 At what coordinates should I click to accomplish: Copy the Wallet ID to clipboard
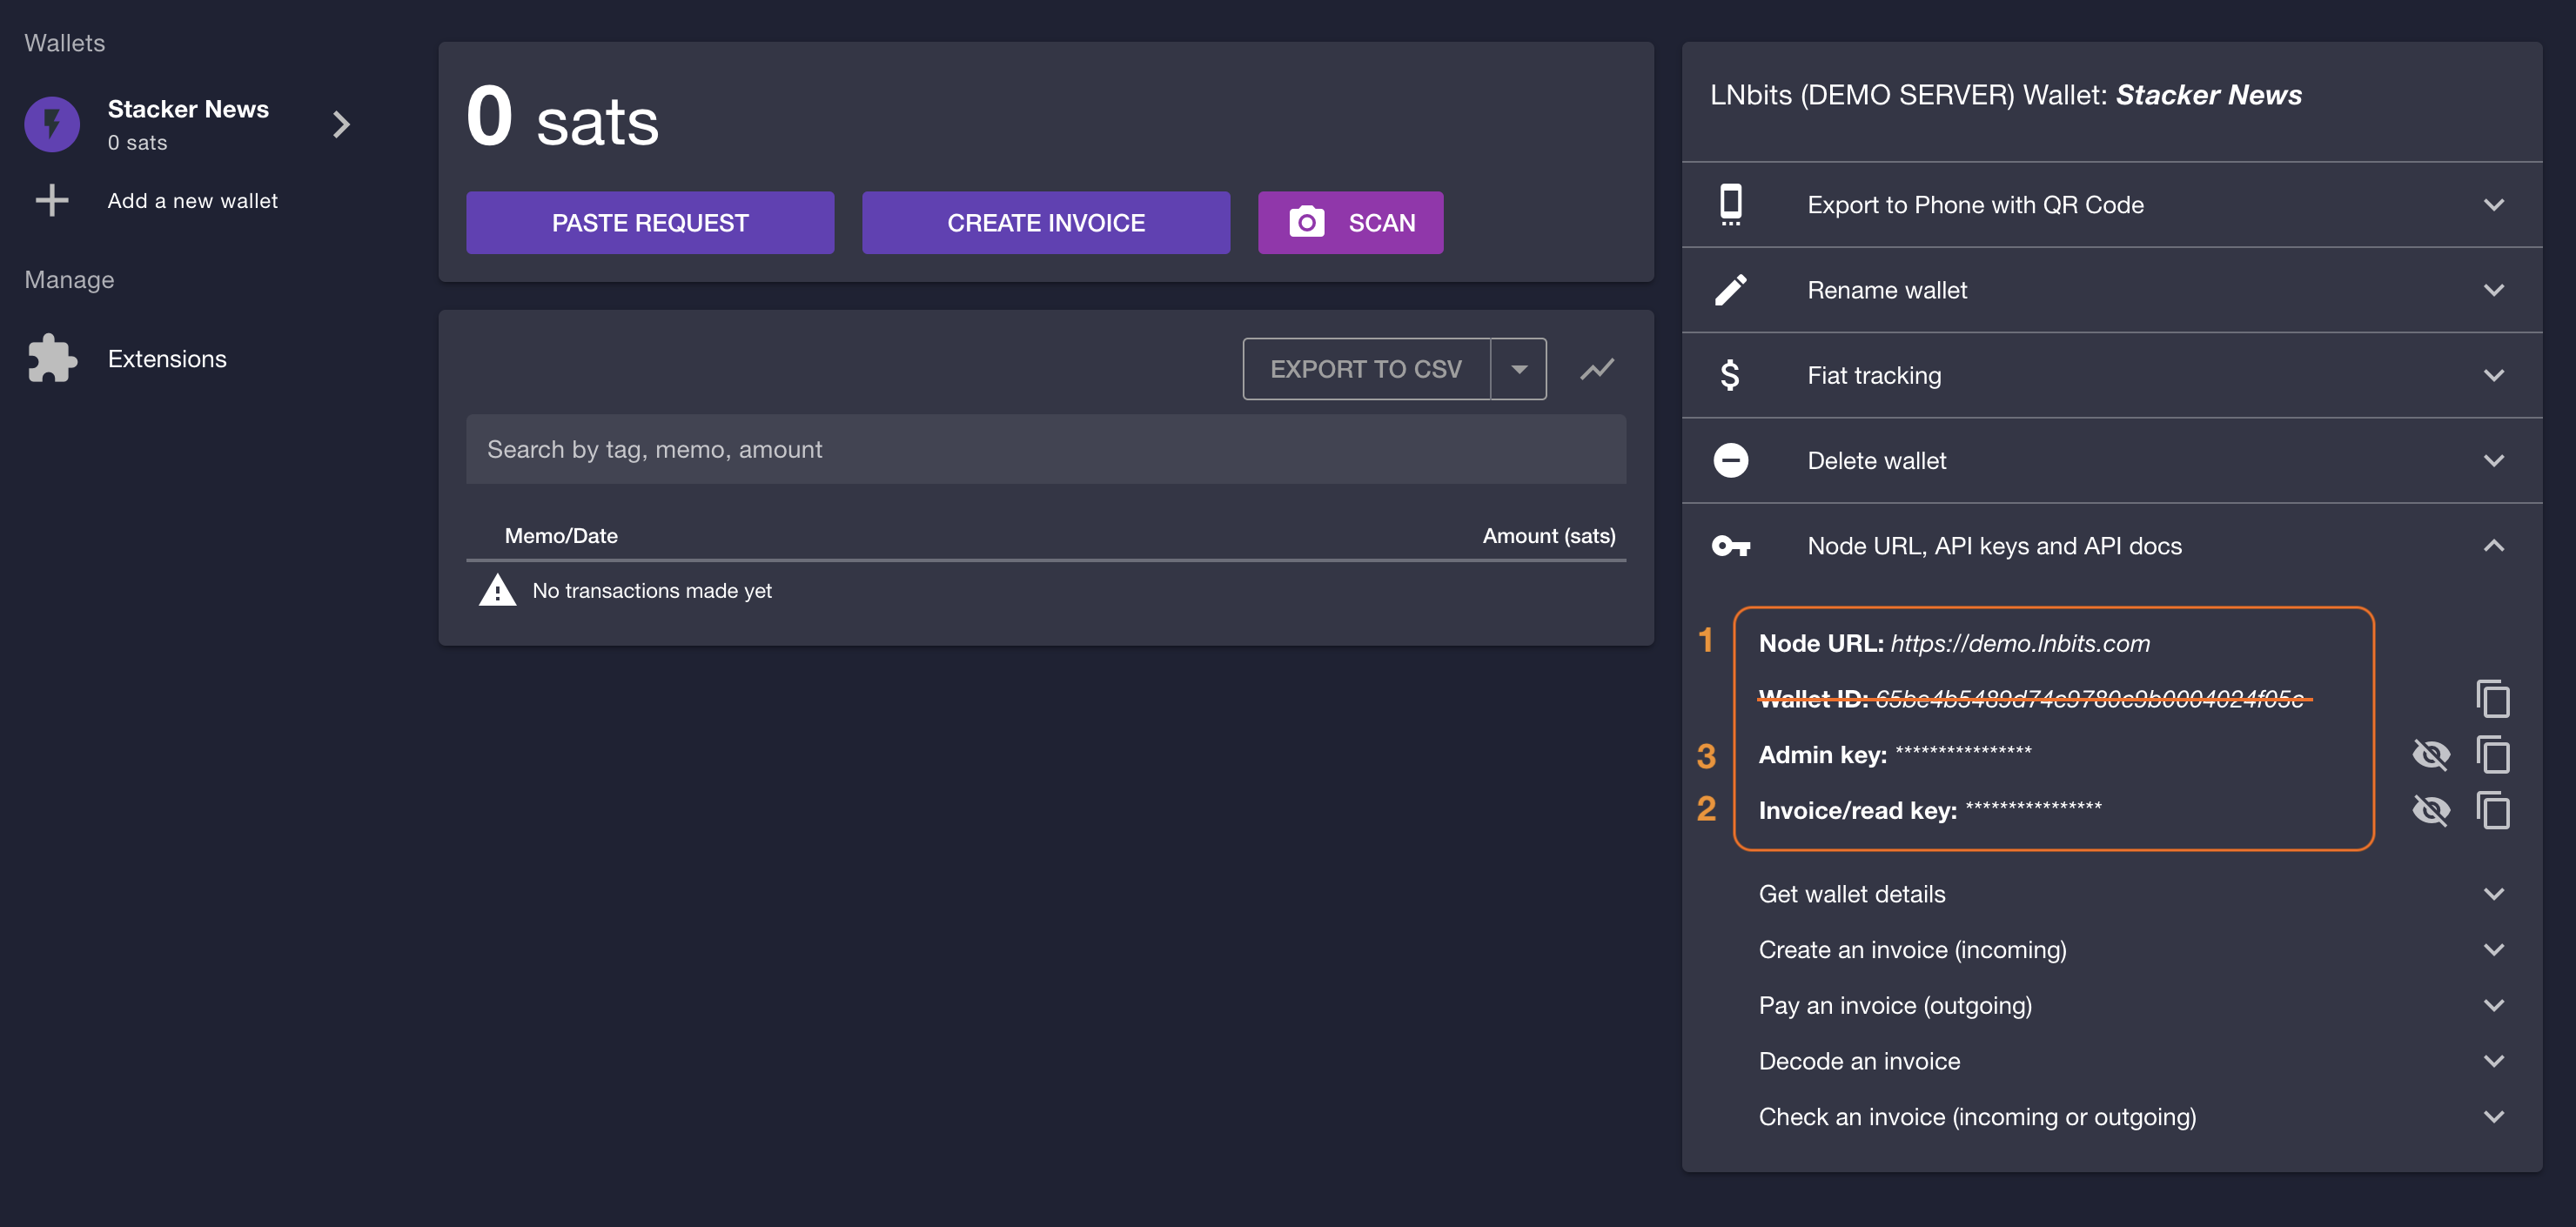(2493, 698)
